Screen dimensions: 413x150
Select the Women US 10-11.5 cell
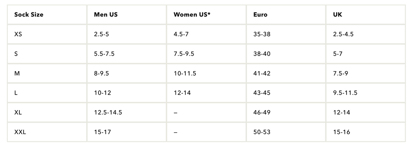206,74
